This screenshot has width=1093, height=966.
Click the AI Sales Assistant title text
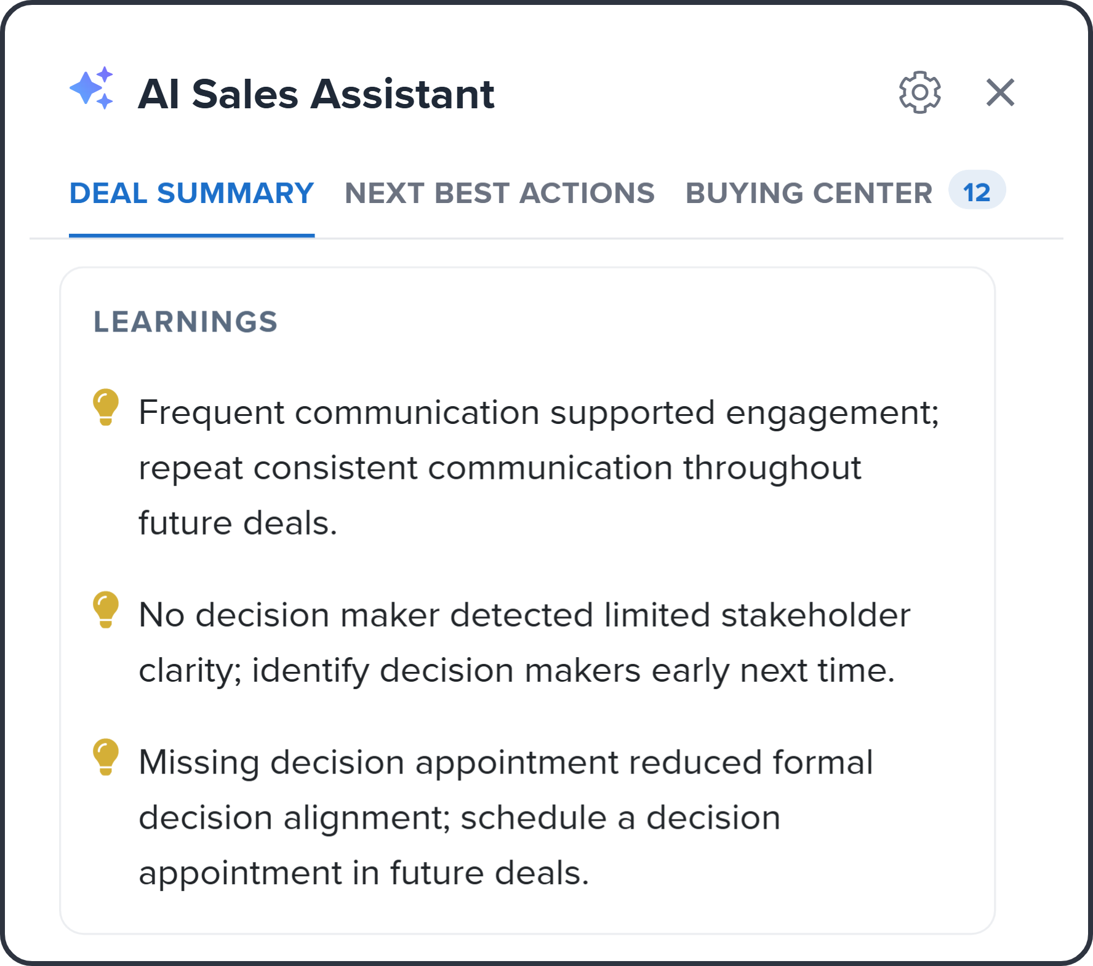pyautogui.click(x=316, y=94)
